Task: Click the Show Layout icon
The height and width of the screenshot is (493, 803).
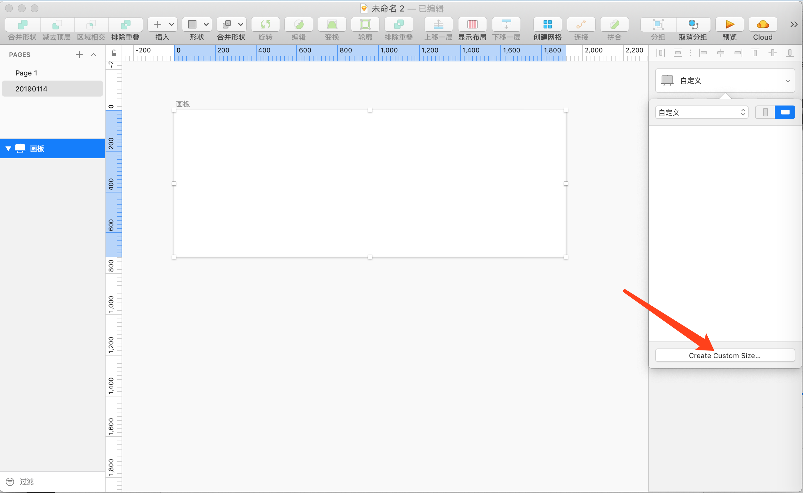Action: click(472, 25)
